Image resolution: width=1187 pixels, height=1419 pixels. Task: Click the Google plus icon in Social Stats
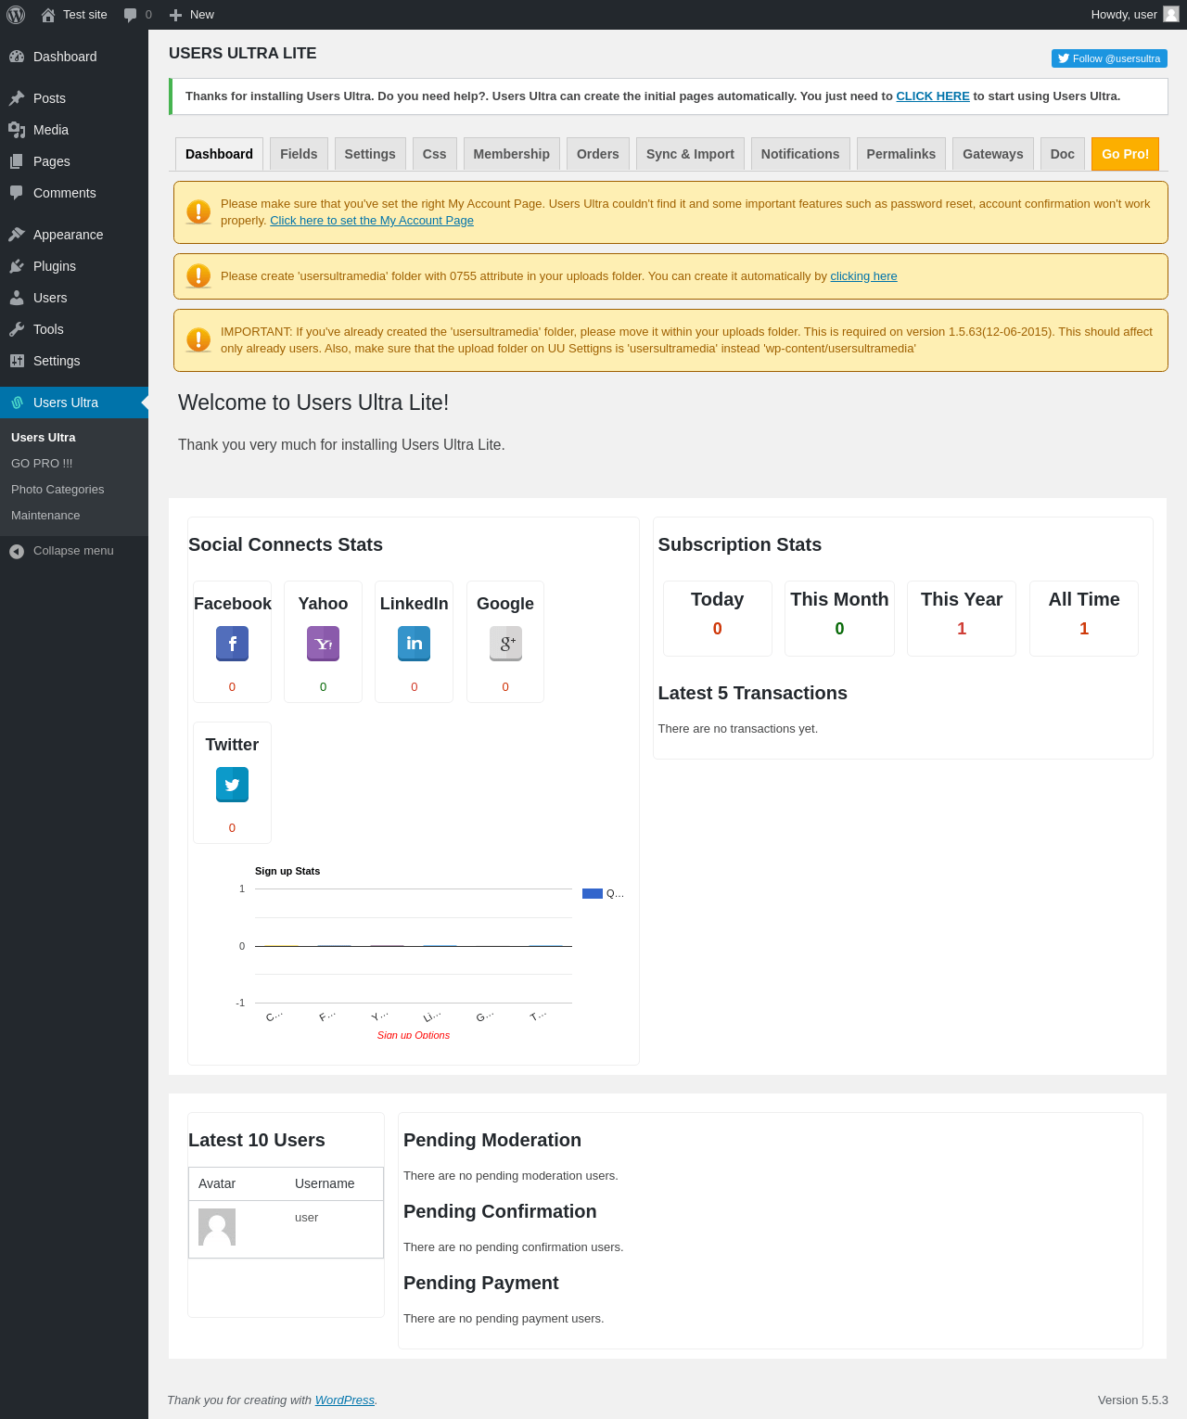point(505,644)
